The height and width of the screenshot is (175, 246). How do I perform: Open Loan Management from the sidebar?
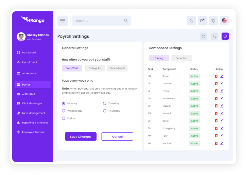tap(33, 113)
